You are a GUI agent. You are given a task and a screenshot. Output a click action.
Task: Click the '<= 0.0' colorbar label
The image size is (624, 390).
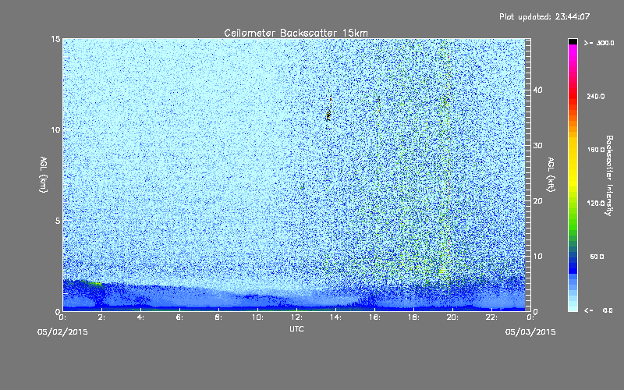pyautogui.click(x=599, y=310)
